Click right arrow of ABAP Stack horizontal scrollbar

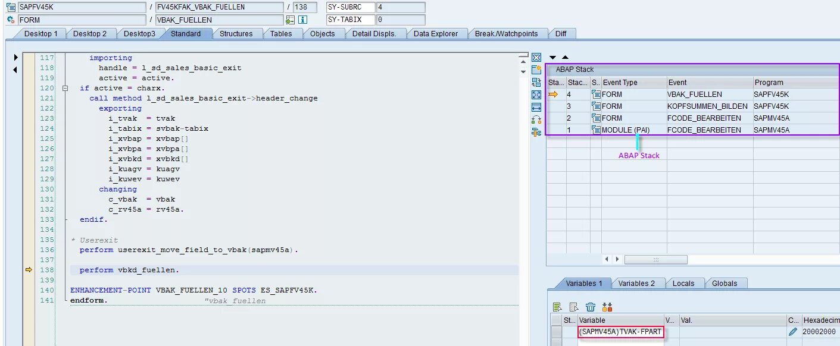pos(617,259)
